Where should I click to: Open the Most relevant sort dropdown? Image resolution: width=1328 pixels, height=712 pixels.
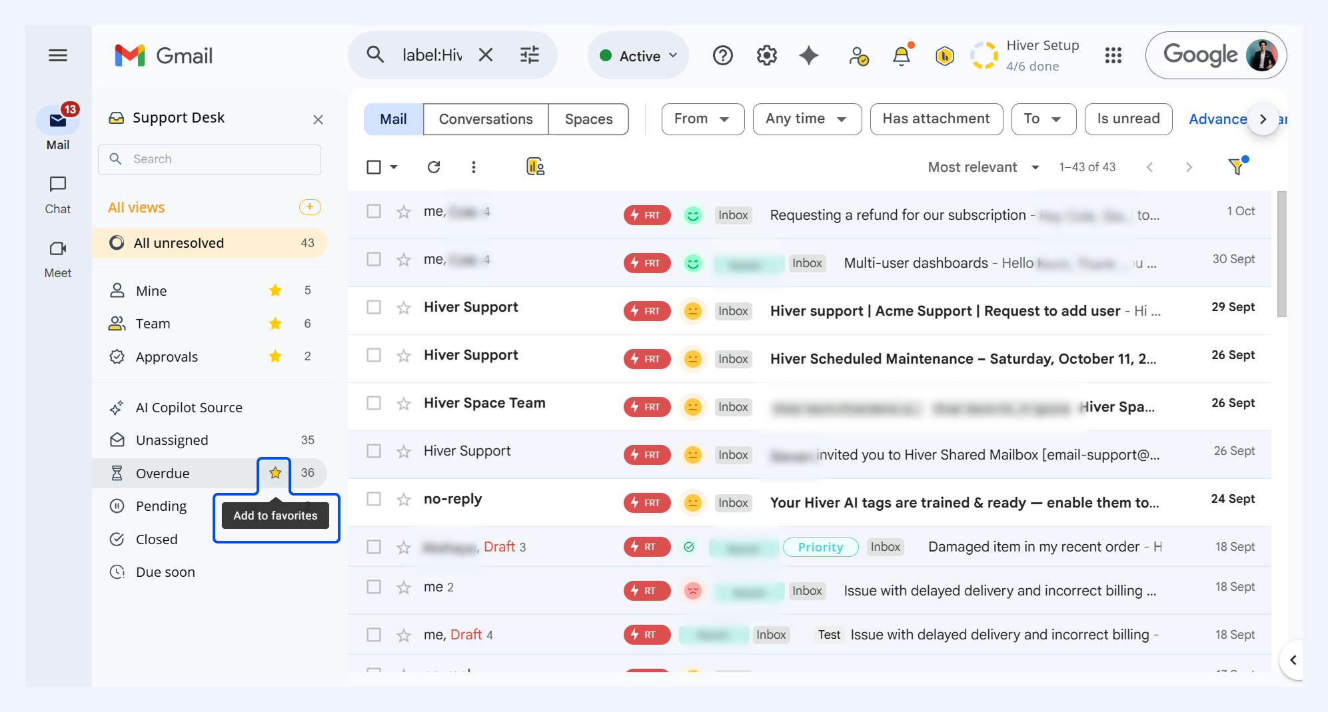tap(984, 167)
